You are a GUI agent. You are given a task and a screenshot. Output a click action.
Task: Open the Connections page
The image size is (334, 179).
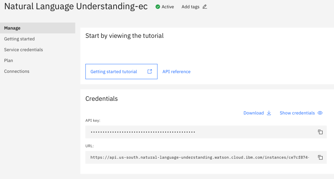tap(17, 71)
